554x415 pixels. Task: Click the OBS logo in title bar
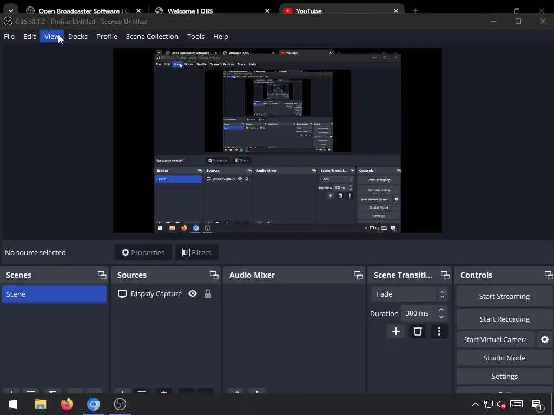click(8, 22)
